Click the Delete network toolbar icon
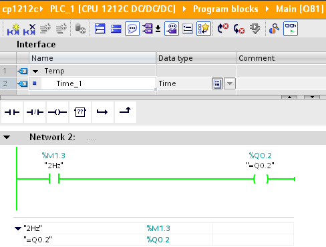 (29, 29)
